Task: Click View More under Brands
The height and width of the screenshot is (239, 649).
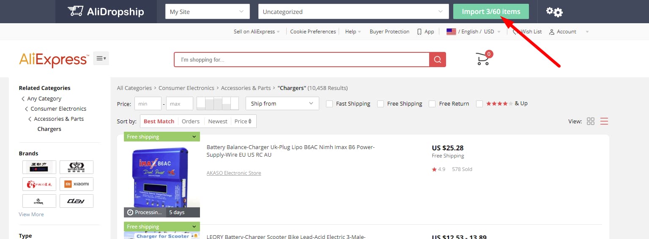Action: [x=31, y=215]
